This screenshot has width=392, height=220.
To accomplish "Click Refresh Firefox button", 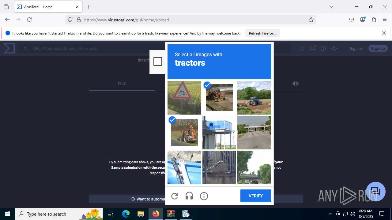I will (263, 33).
